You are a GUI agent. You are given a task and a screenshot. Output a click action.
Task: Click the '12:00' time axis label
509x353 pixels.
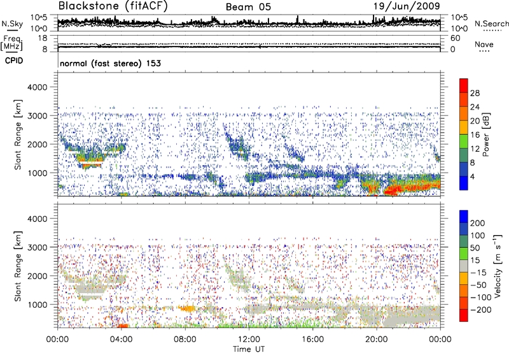tap(249, 340)
